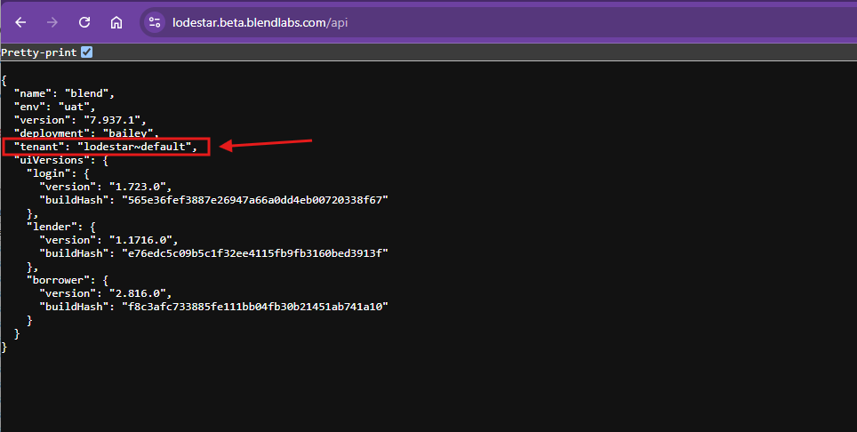Go to the Home page icon
The width and height of the screenshot is (857, 432).
116,22
